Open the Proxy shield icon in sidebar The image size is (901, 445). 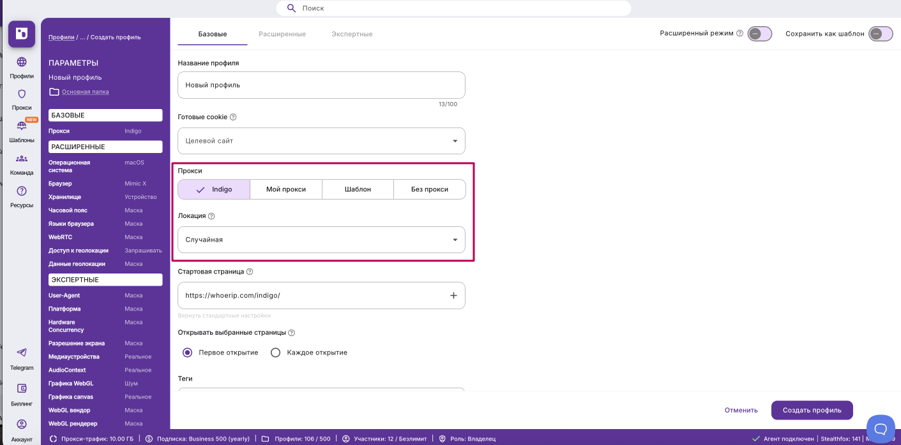coord(22,94)
